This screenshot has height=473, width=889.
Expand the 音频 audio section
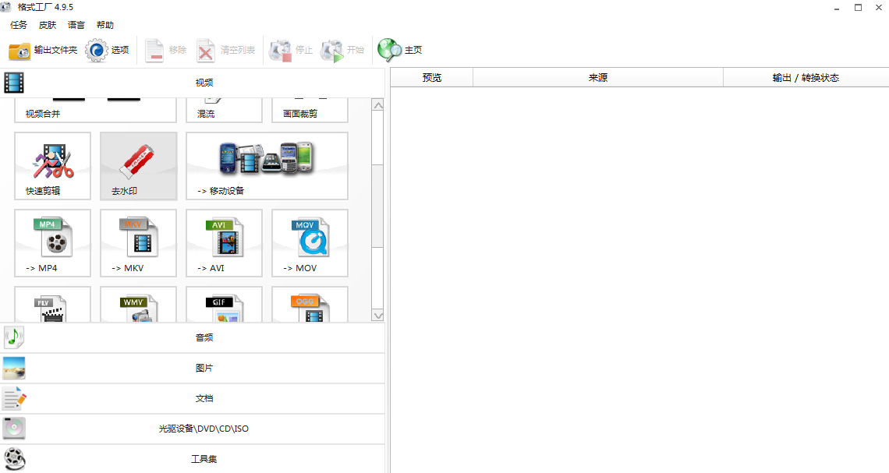click(x=203, y=337)
